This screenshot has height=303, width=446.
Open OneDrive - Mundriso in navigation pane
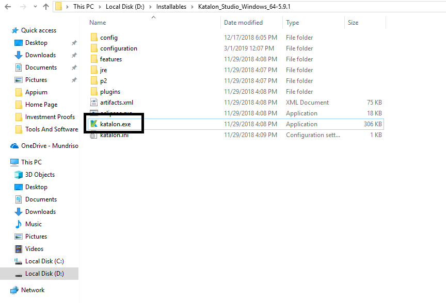50,146
